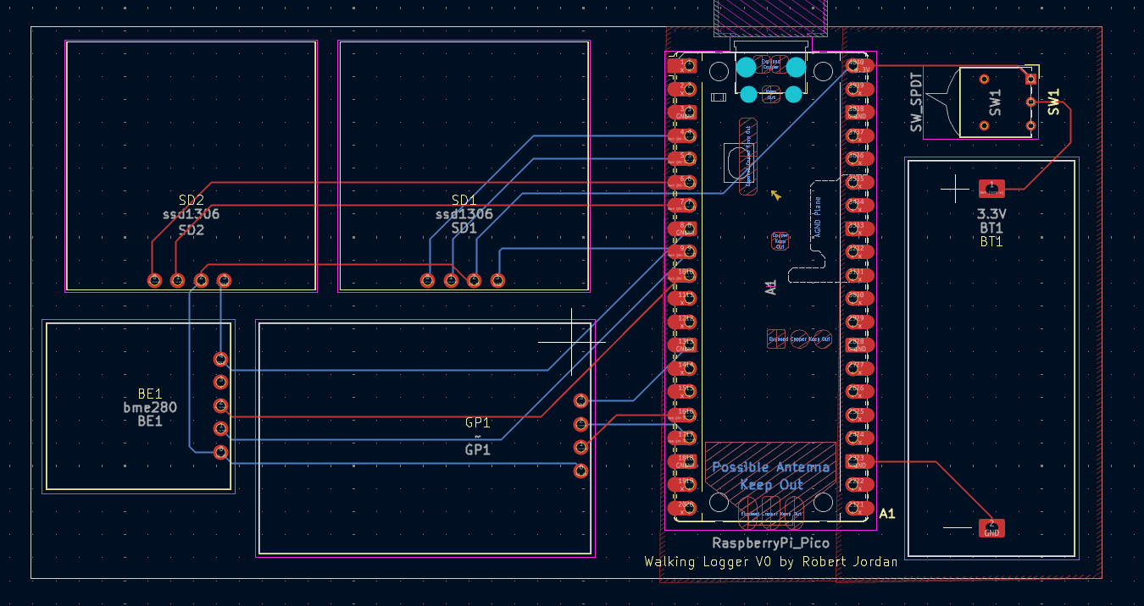Click Pico pad 21 on the right row
1144x606 pixels.
pos(858,508)
